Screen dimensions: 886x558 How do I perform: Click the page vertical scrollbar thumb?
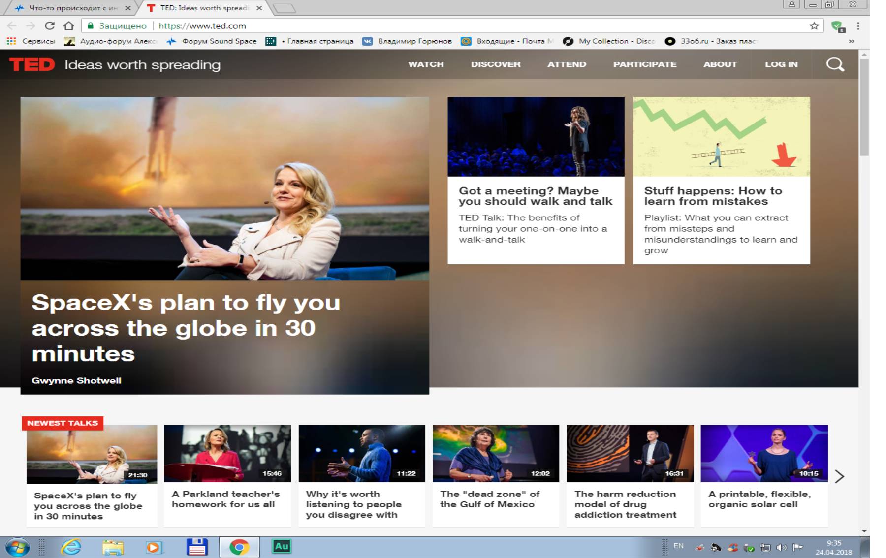864,106
